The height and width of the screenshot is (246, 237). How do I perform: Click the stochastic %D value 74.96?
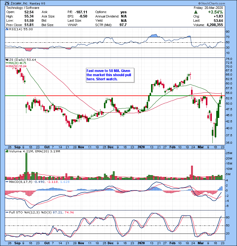coord(69,213)
